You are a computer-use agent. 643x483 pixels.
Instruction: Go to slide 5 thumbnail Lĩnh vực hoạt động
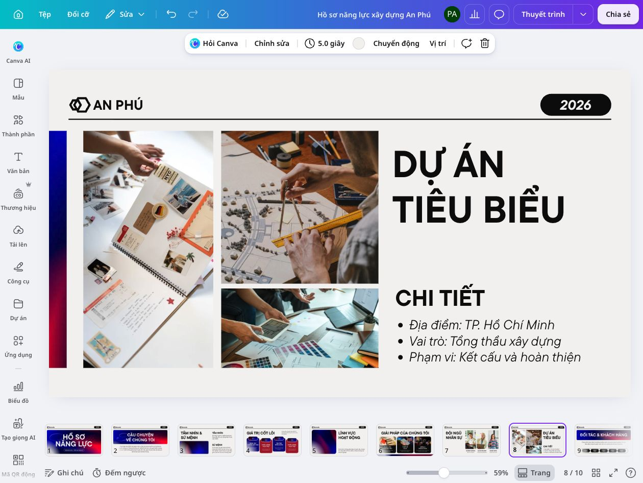coord(339,440)
